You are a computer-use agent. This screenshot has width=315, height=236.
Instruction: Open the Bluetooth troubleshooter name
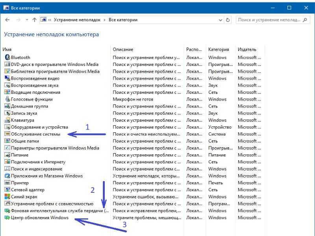(x=20, y=57)
